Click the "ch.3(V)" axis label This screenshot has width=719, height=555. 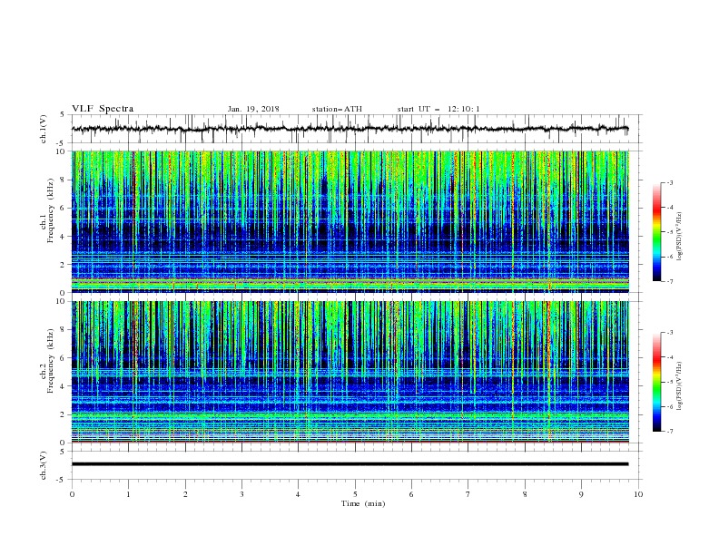click(44, 465)
